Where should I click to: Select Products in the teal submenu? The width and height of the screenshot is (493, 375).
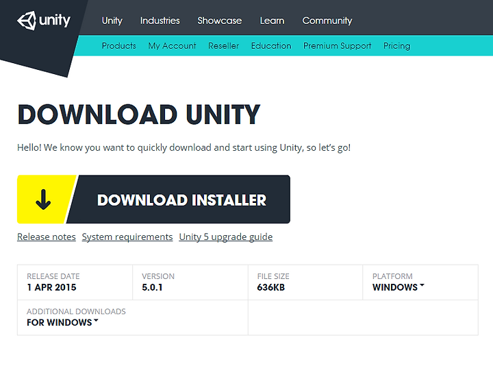point(119,46)
